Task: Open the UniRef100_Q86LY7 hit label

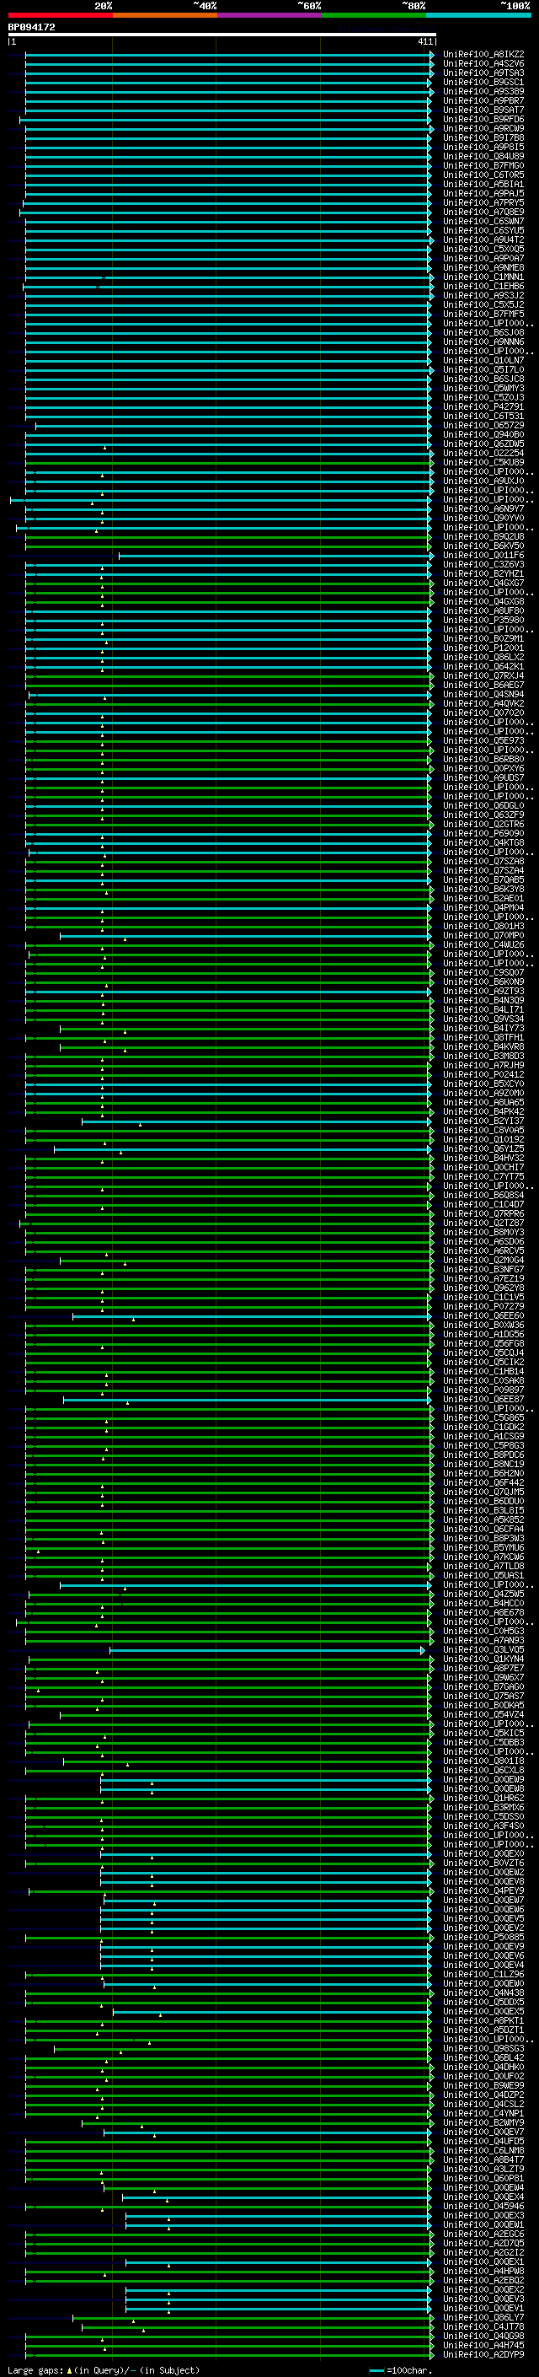Action: pyautogui.click(x=483, y=2317)
